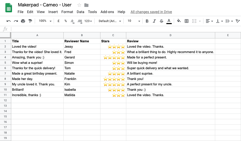Select column D header
241x141 pixels.
170,35
